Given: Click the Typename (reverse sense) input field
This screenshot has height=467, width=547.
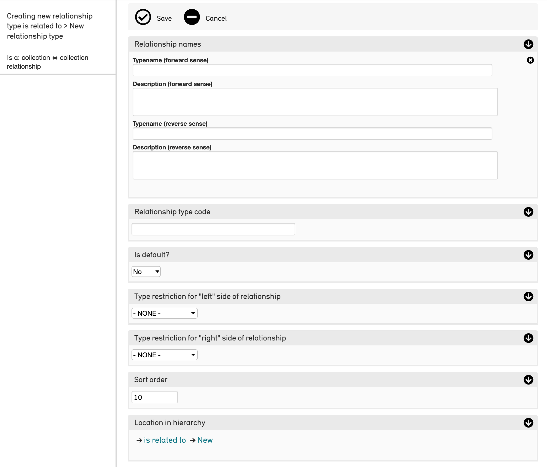Looking at the screenshot, I should point(312,134).
